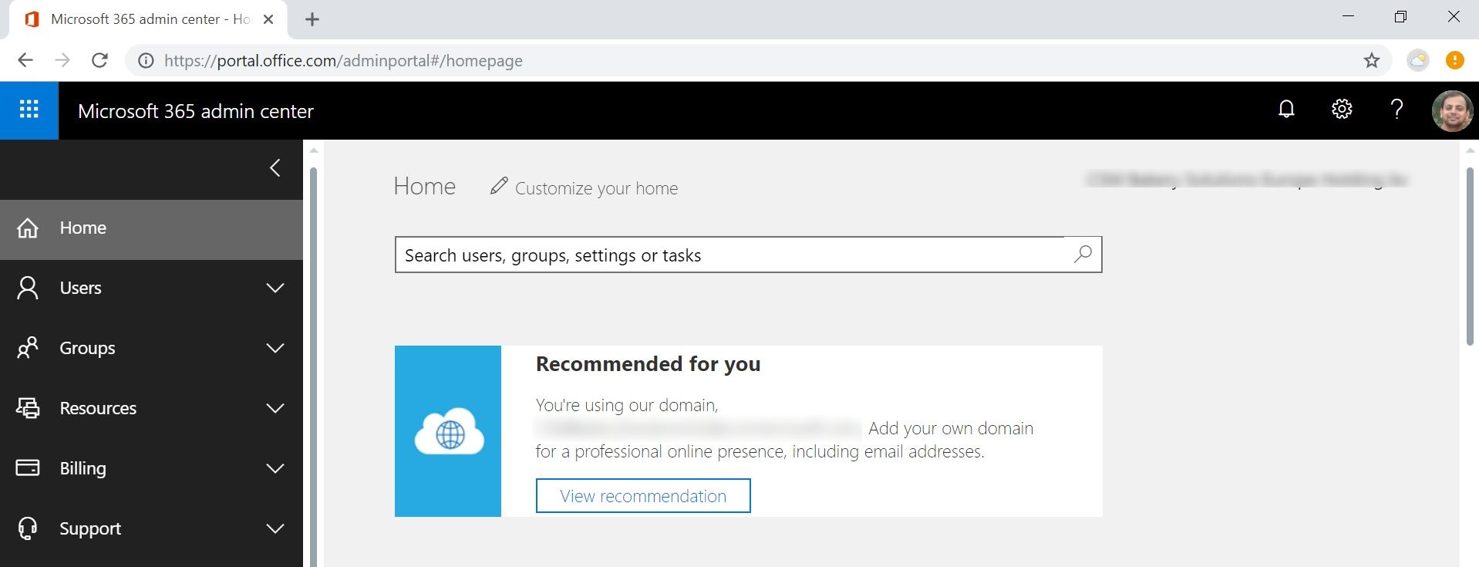The width and height of the screenshot is (1479, 567).
Task: Collapse the navigation menu arrow
Action: 275,168
